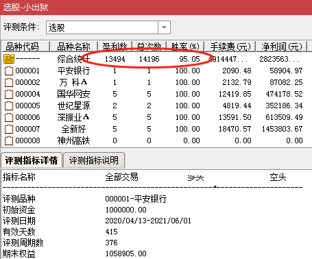Viewport: 312px width, 259px height.
Task: Select stock name 全新好 in list
Action: 73,129
